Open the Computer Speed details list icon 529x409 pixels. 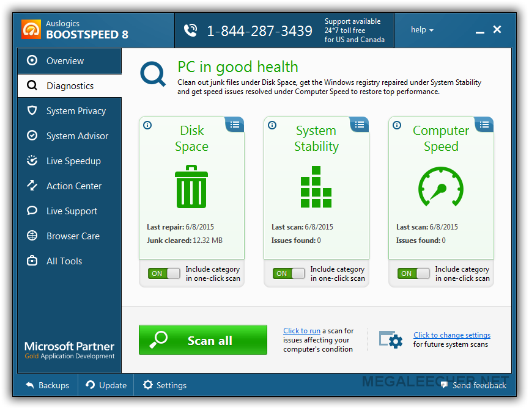click(x=484, y=125)
